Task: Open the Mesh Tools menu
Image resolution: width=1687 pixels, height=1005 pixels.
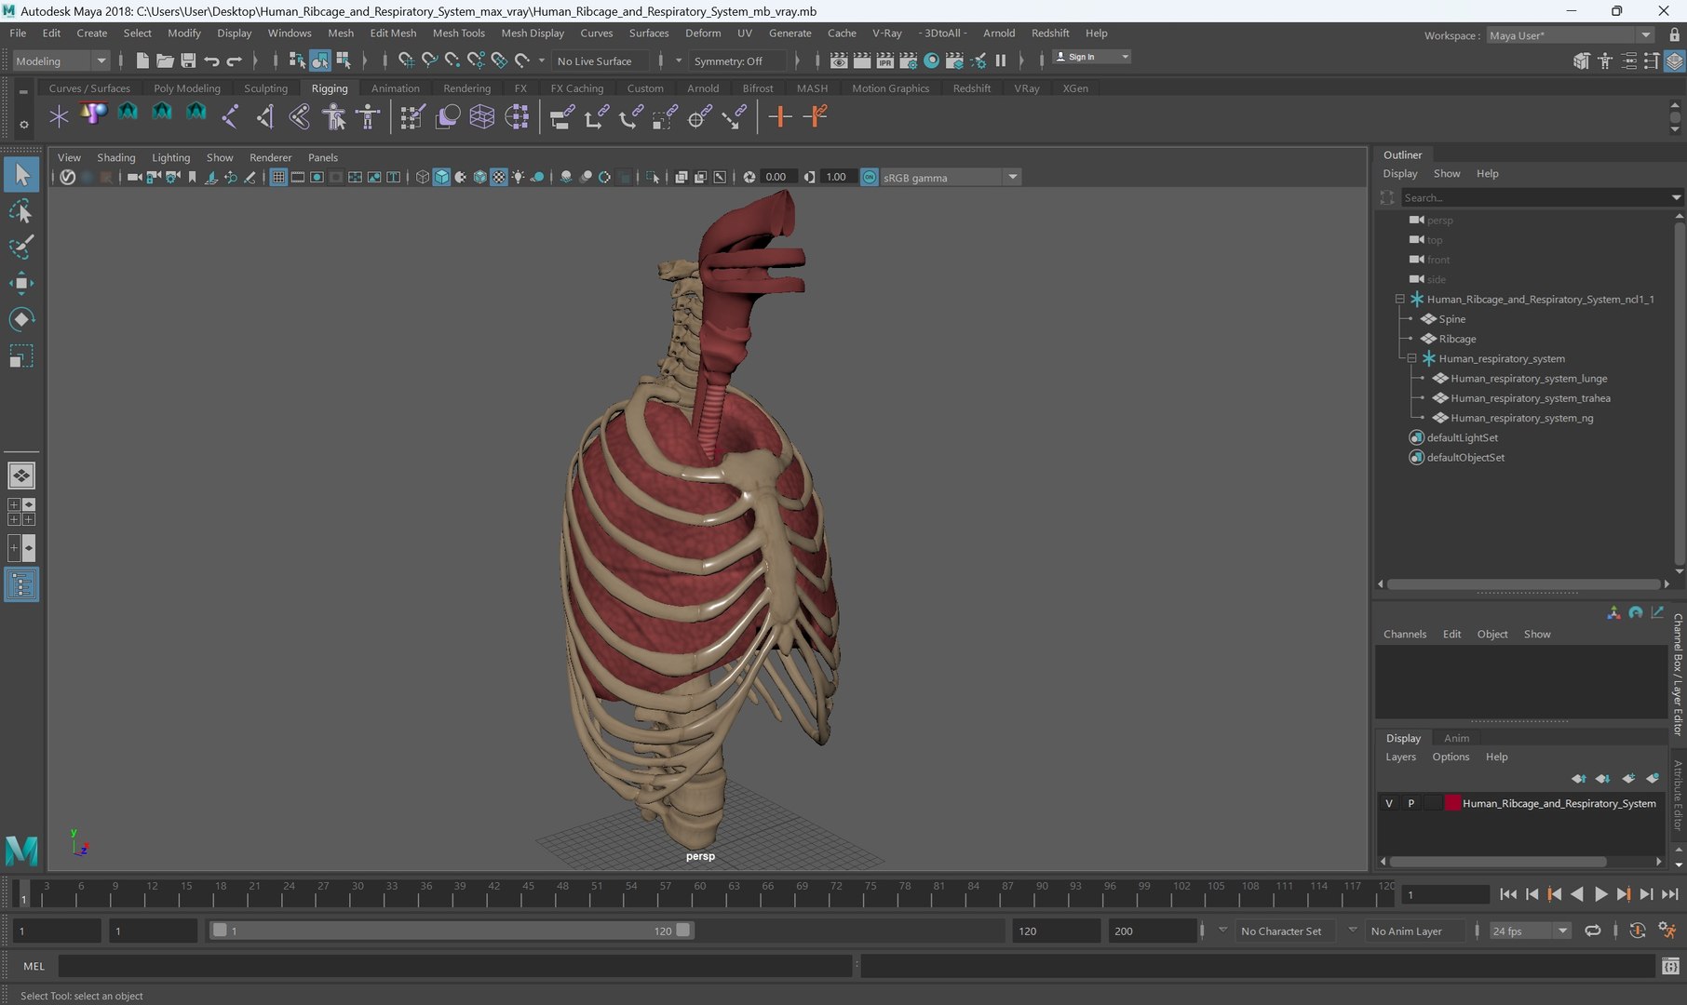Action: click(x=458, y=33)
